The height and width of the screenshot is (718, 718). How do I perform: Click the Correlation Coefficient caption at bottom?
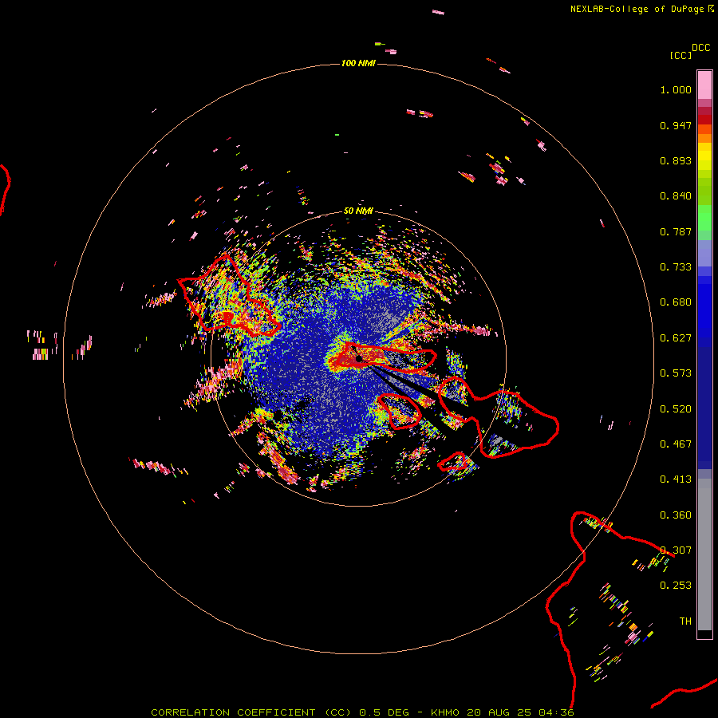coord(362,712)
